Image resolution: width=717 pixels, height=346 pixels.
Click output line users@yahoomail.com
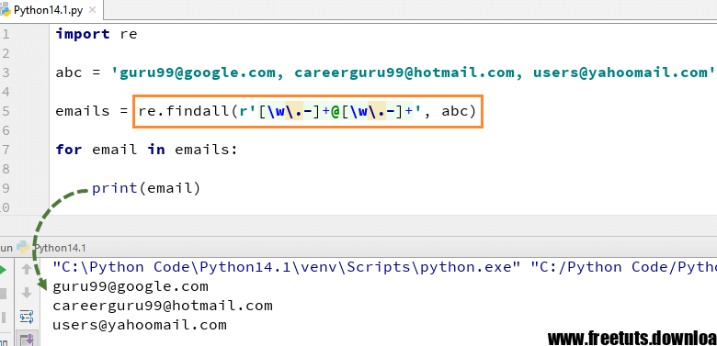140,325
